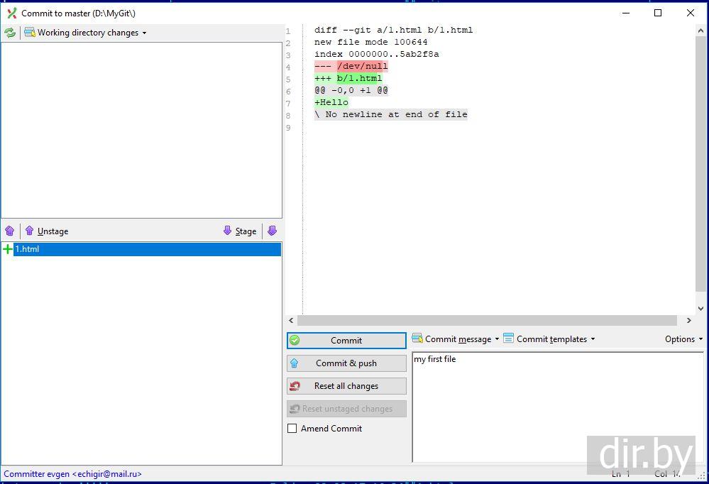Click the horizontal scrollbar left arrow
709x484 pixels.
tap(291, 320)
